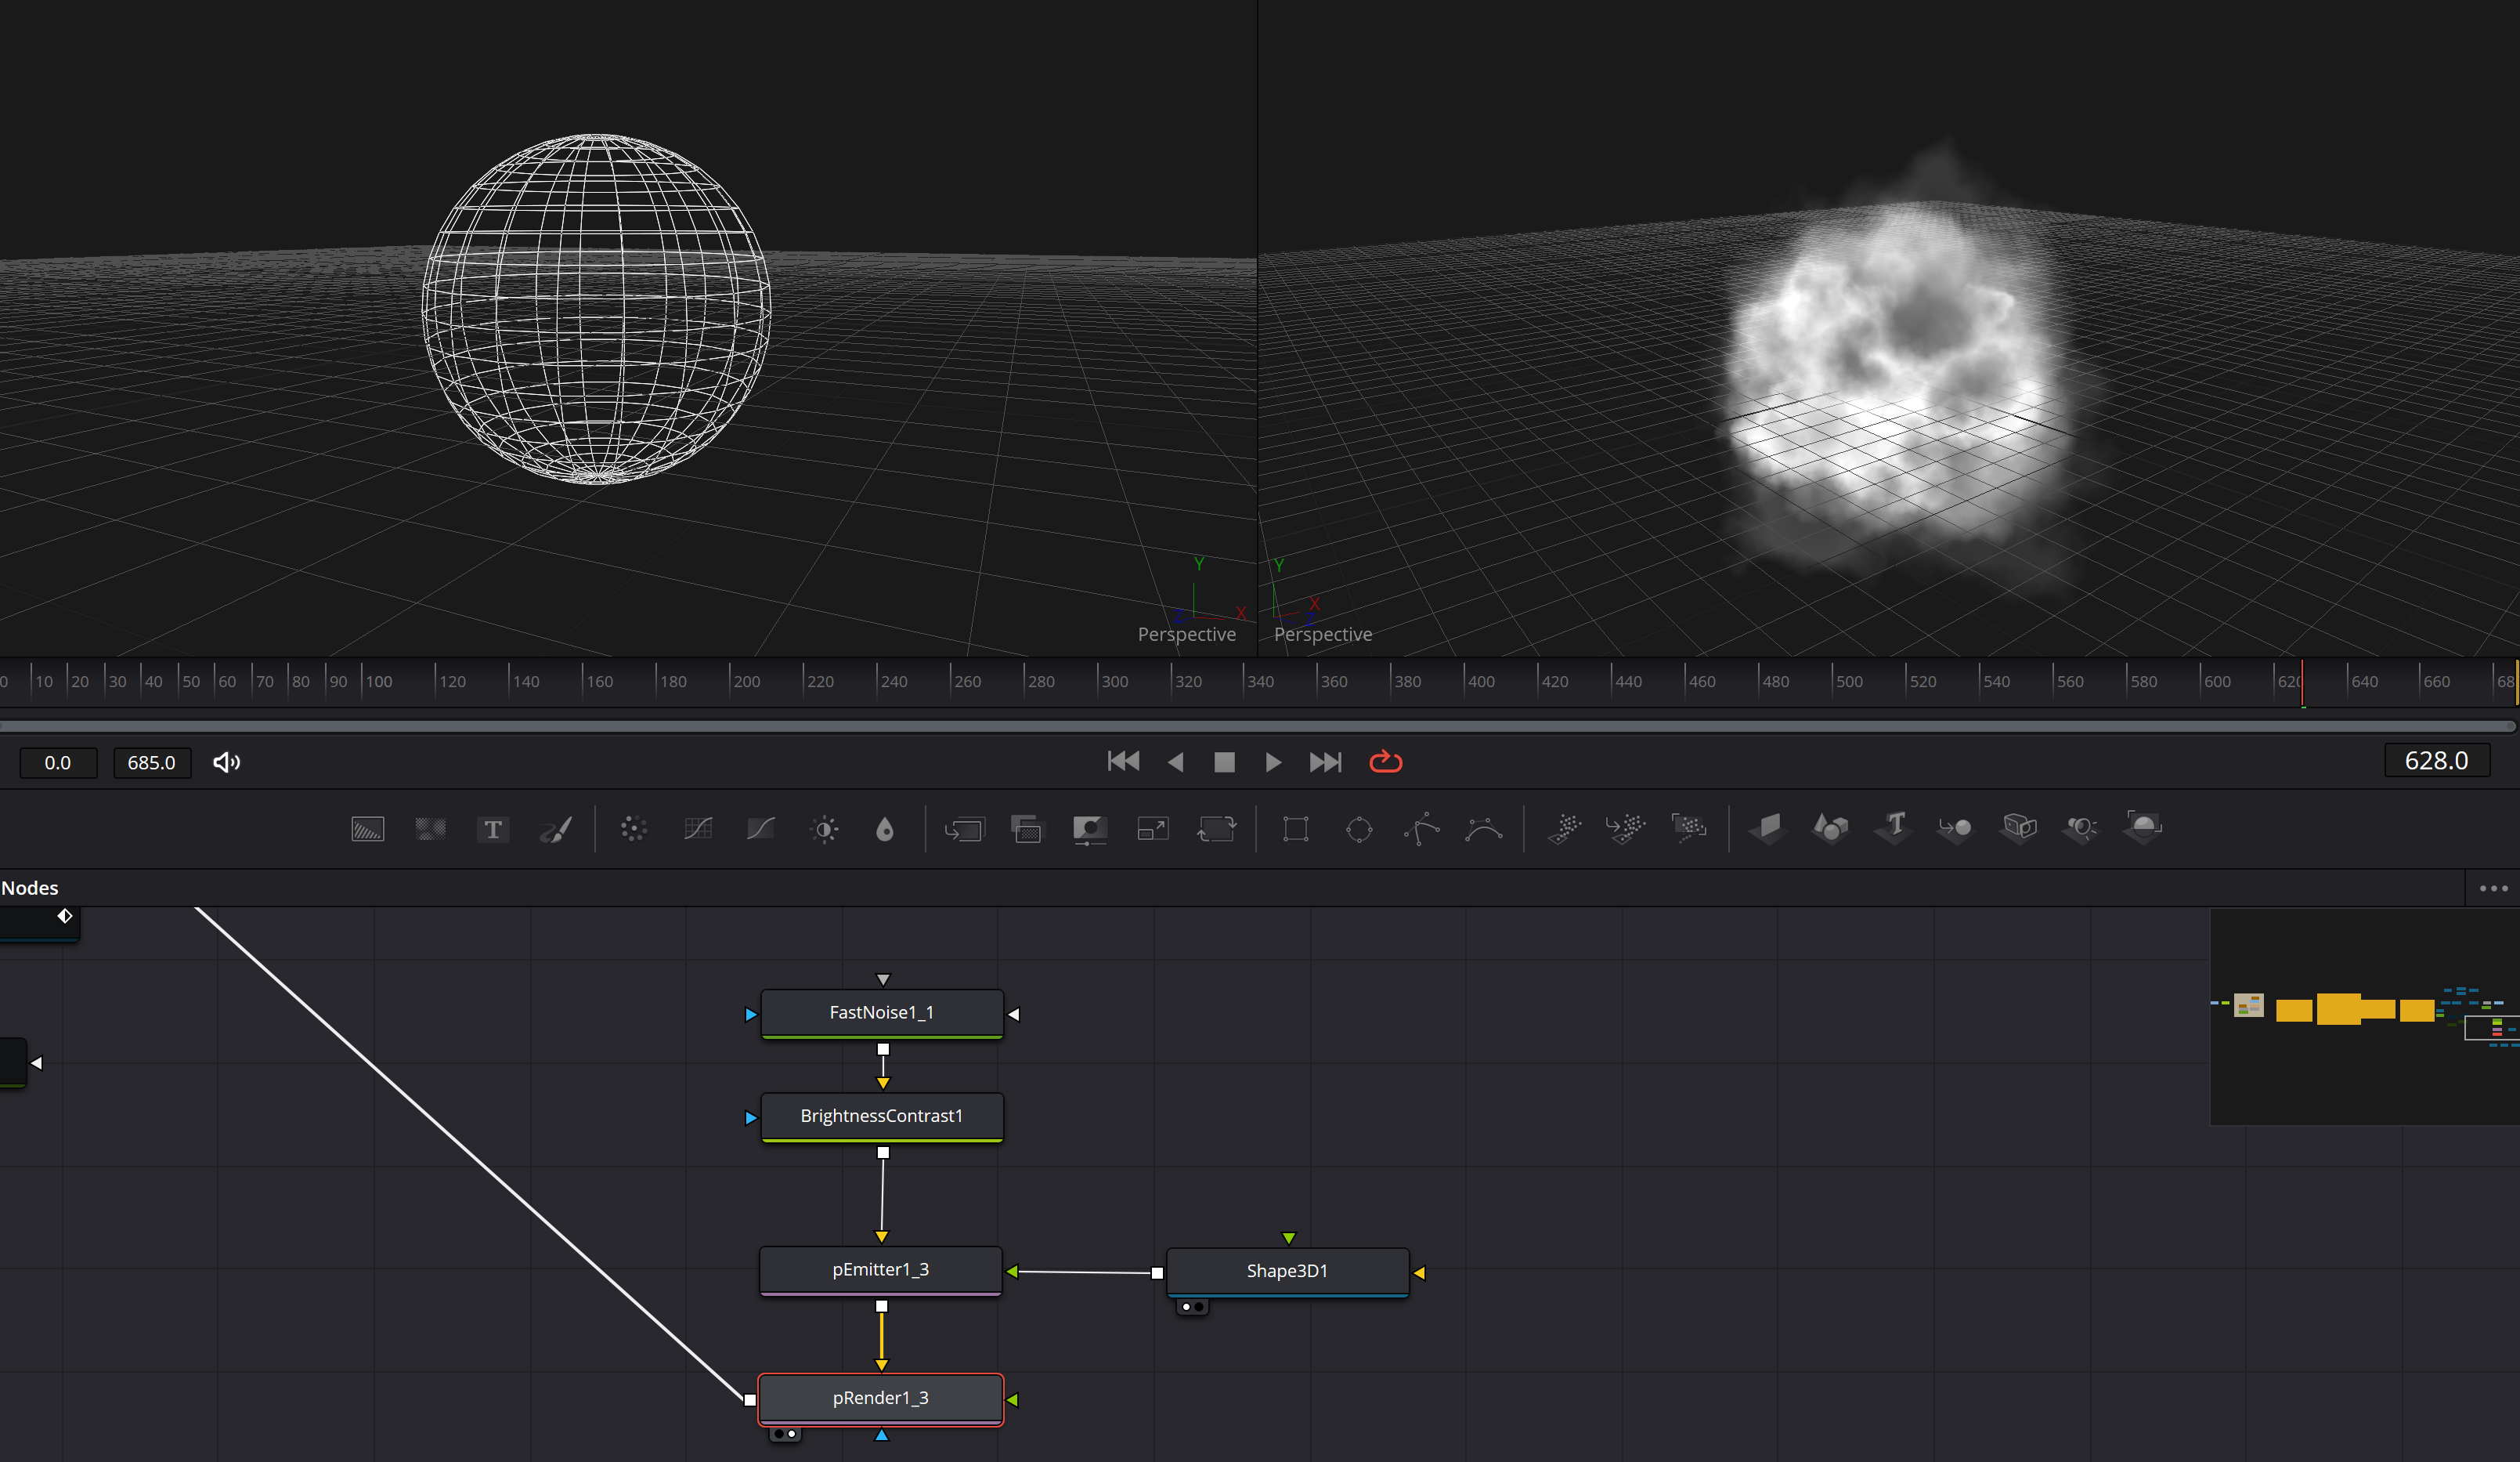This screenshot has height=1462, width=2520.
Task: Select the Shape3D1 node
Action: tap(1287, 1271)
